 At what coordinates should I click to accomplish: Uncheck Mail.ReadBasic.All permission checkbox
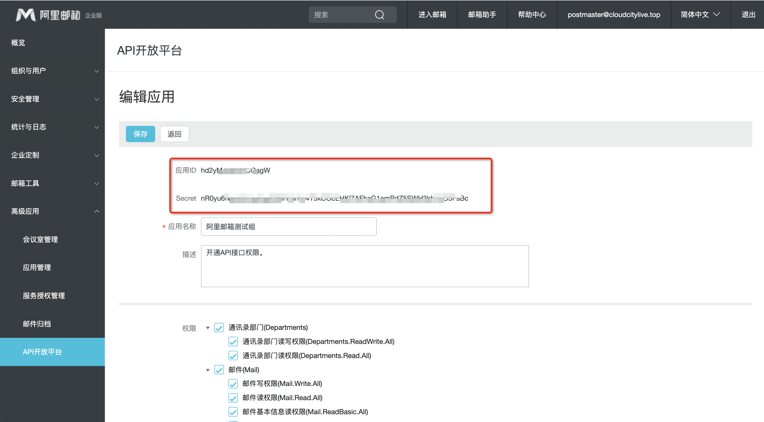(233, 412)
